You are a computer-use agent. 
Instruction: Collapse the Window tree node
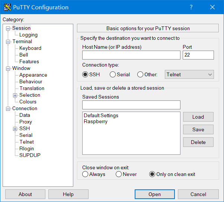click(8, 68)
